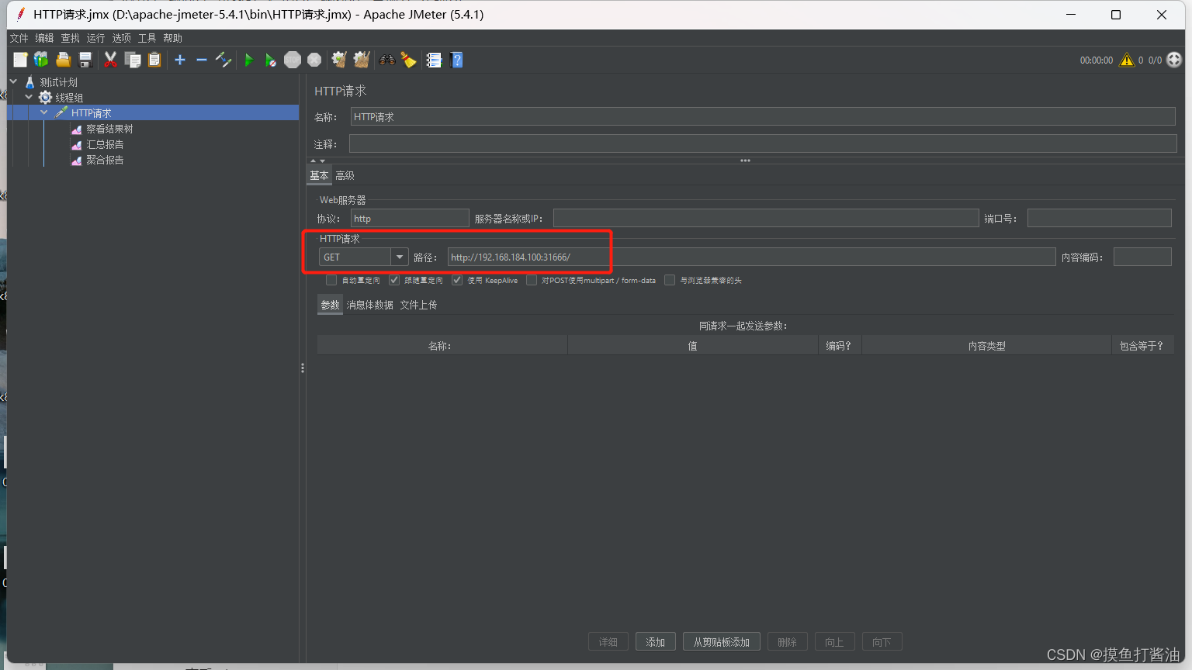Click the 从剪贴板添加 button
This screenshot has height=670, width=1192.
[x=722, y=642]
